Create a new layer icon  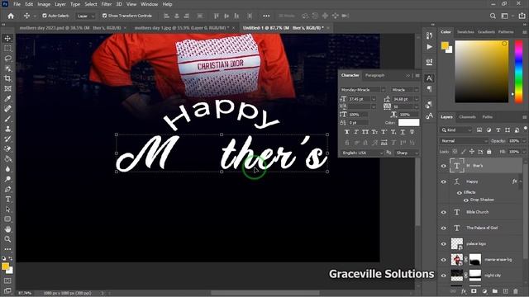(505, 291)
